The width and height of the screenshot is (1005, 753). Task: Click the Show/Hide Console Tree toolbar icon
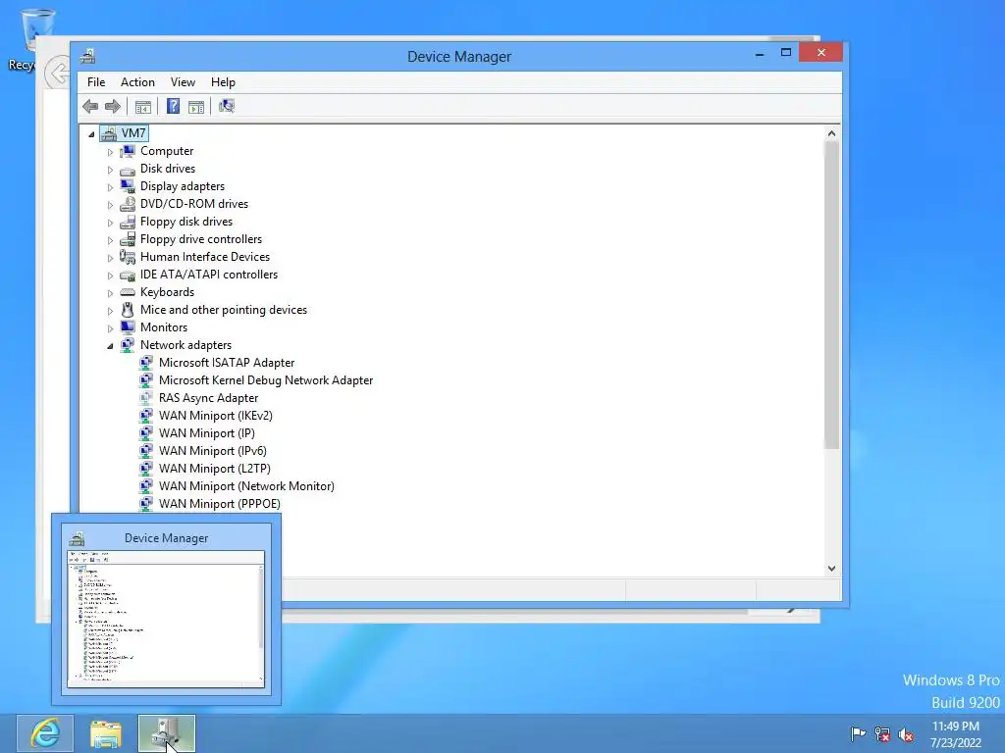point(143,106)
